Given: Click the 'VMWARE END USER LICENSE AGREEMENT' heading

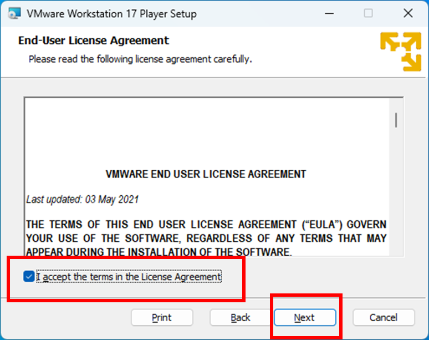Looking at the screenshot, I should pos(206,174).
